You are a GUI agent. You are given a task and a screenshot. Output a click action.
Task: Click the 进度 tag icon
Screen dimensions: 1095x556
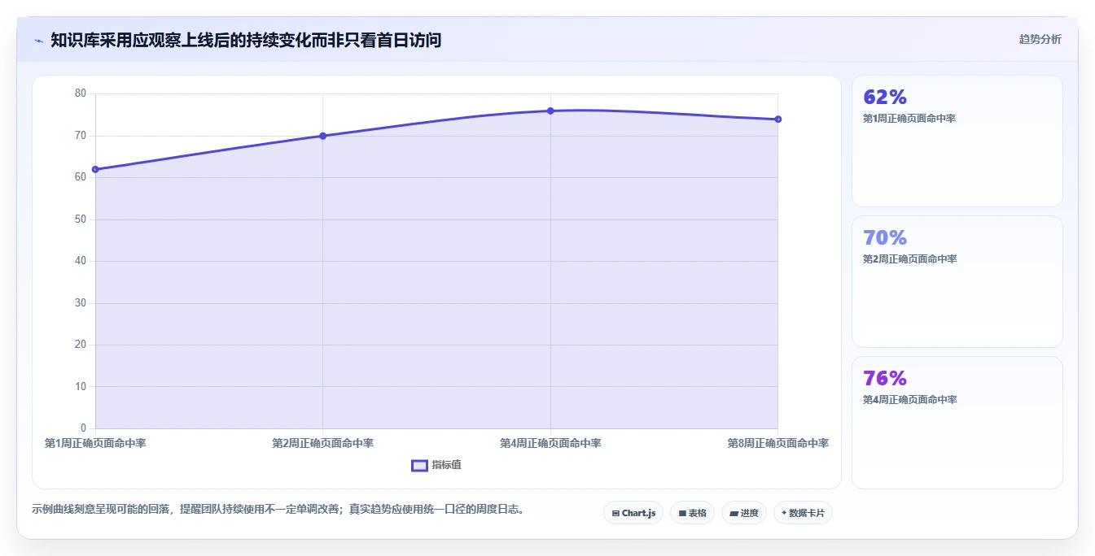click(734, 514)
